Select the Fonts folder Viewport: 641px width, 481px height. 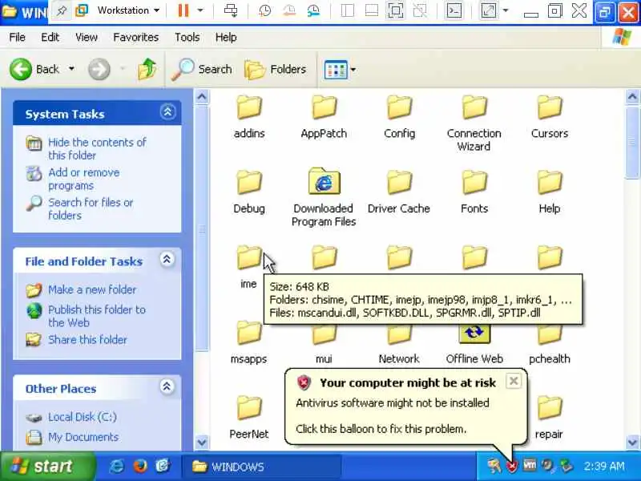[474, 192]
